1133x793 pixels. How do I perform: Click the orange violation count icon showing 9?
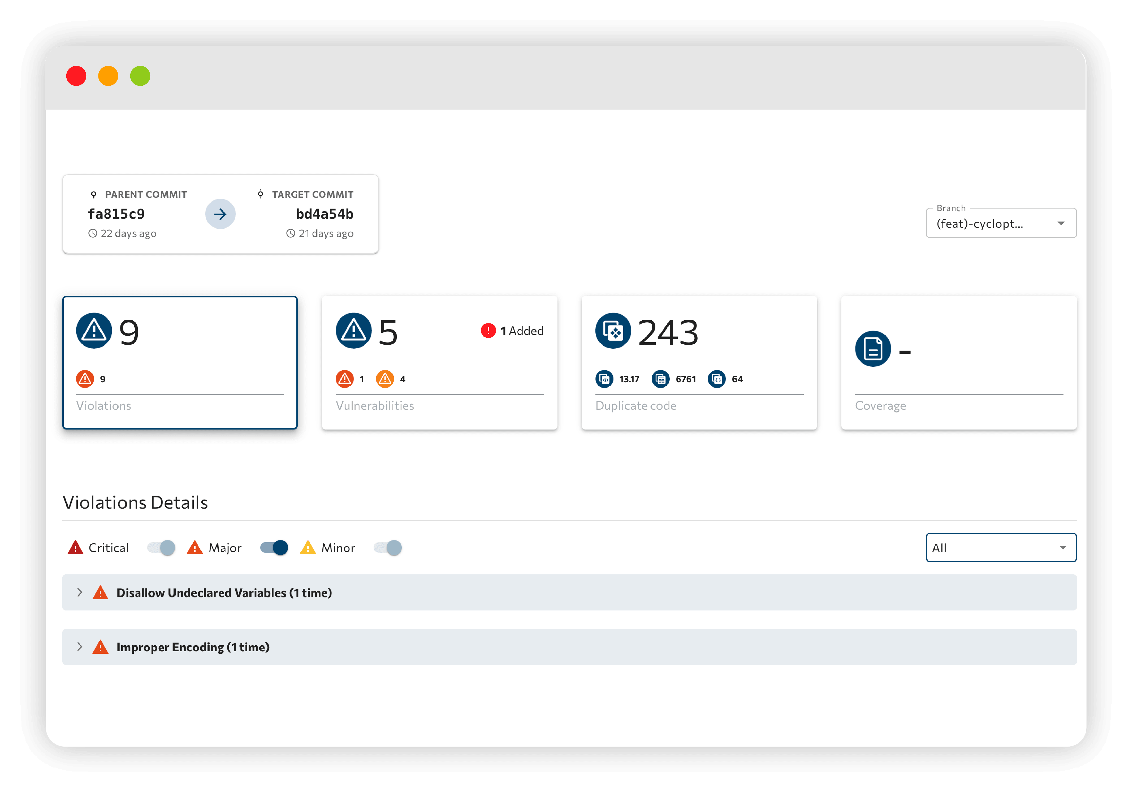(85, 379)
